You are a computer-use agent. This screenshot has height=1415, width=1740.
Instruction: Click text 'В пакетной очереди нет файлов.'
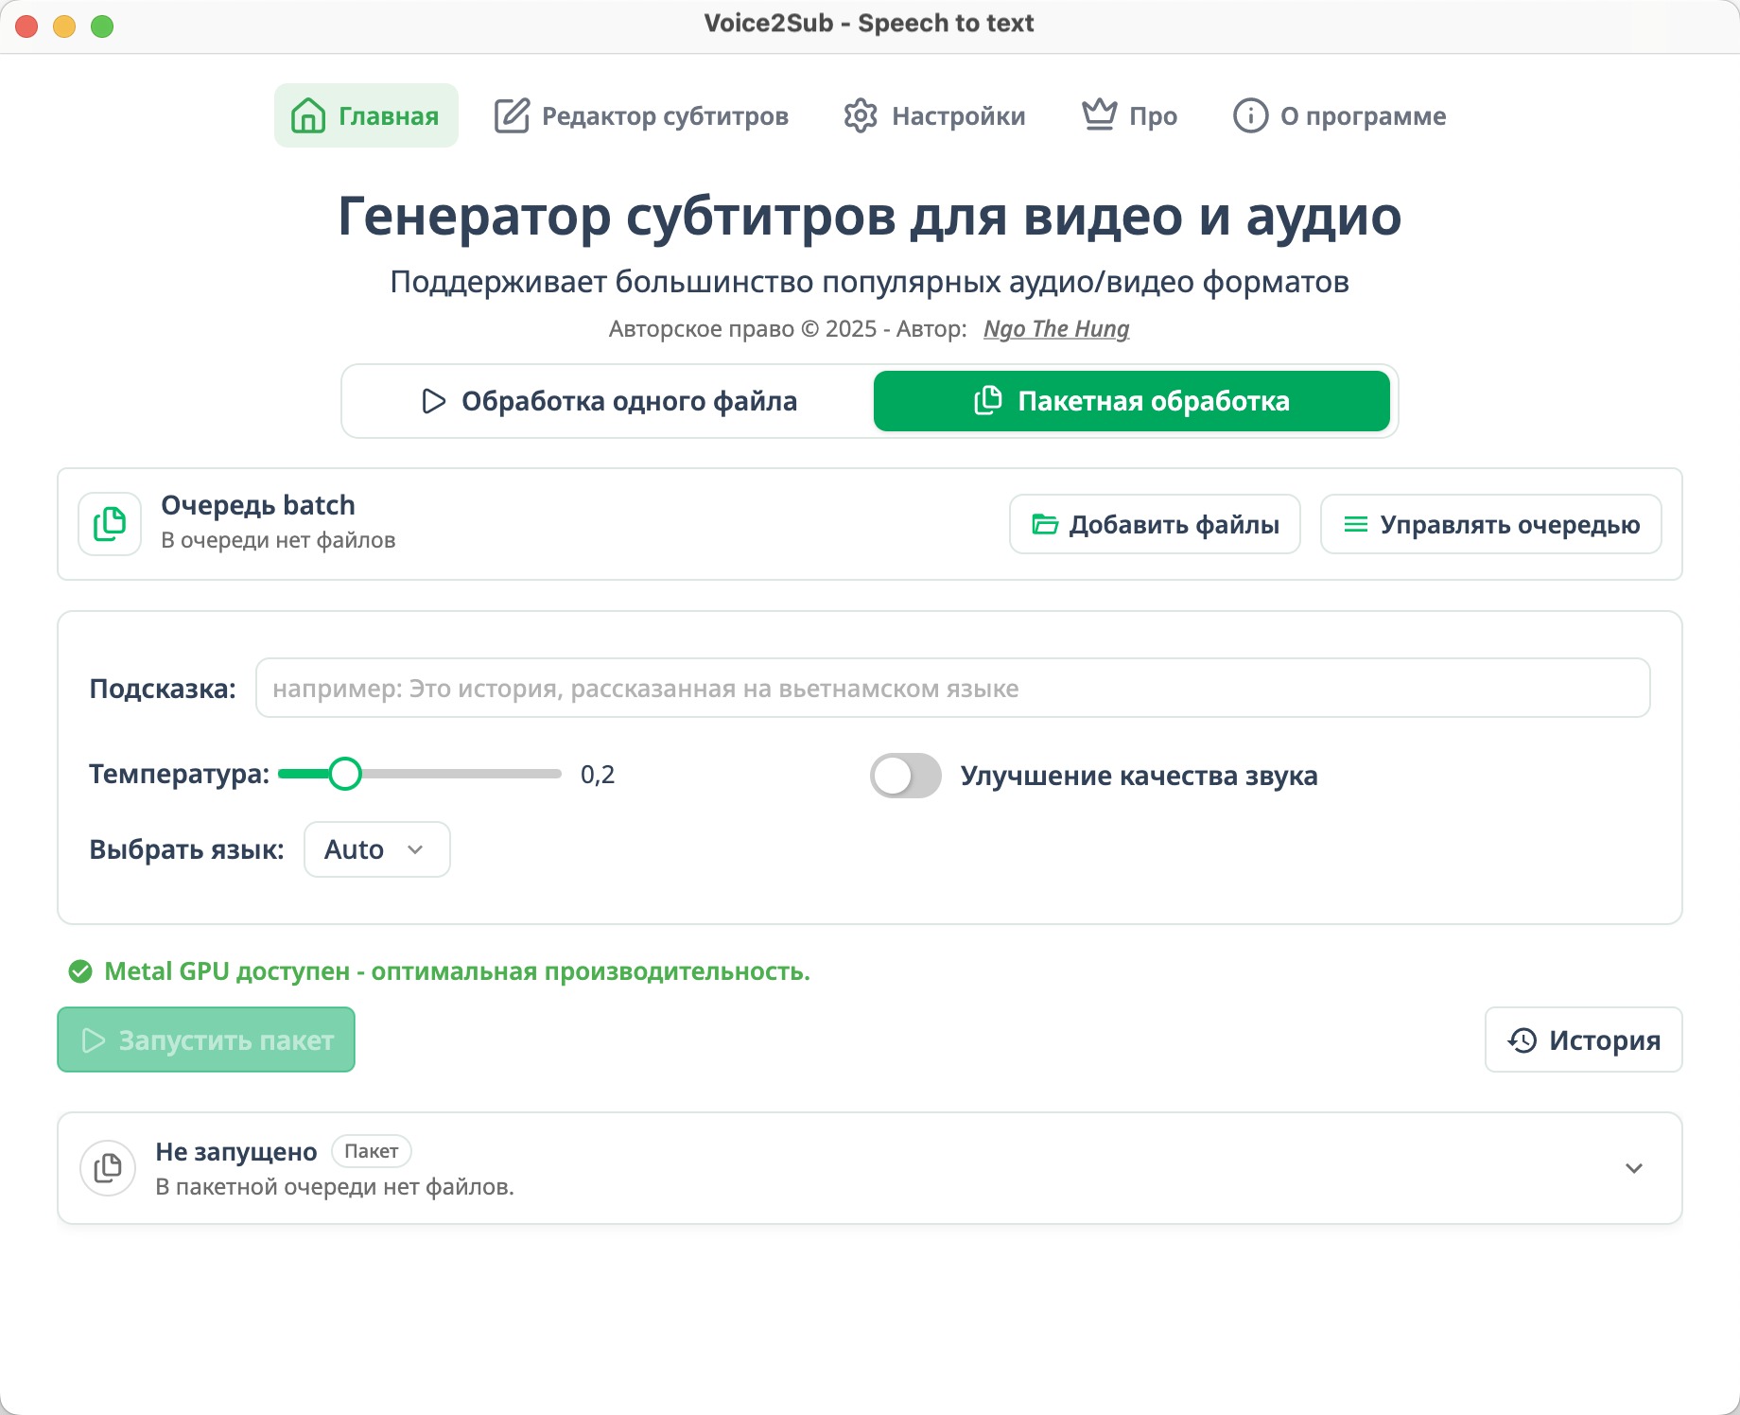click(x=335, y=1186)
